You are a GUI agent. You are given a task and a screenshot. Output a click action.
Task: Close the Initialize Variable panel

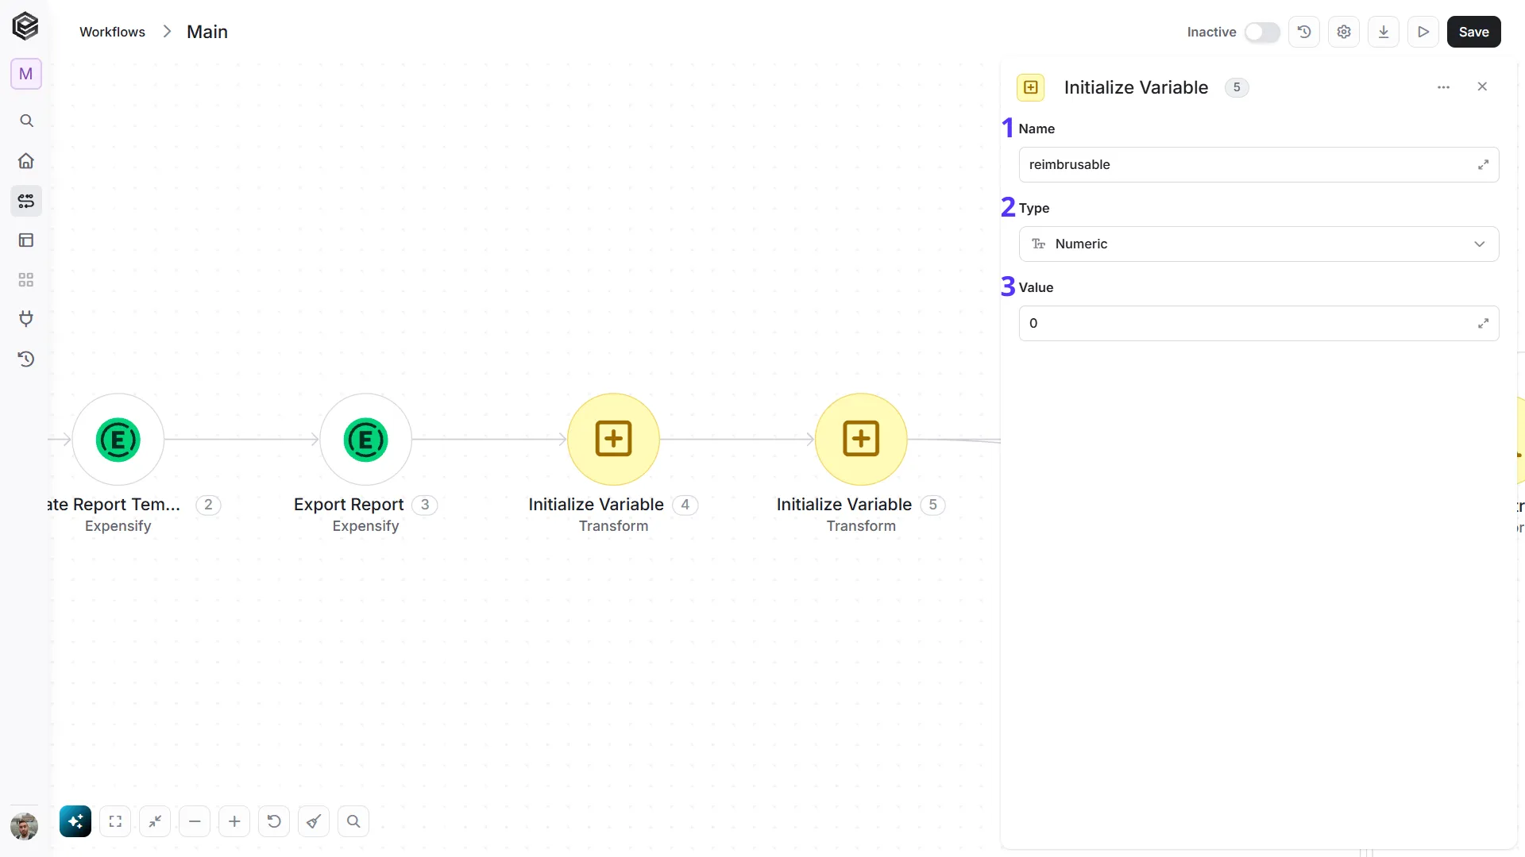click(x=1482, y=86)
